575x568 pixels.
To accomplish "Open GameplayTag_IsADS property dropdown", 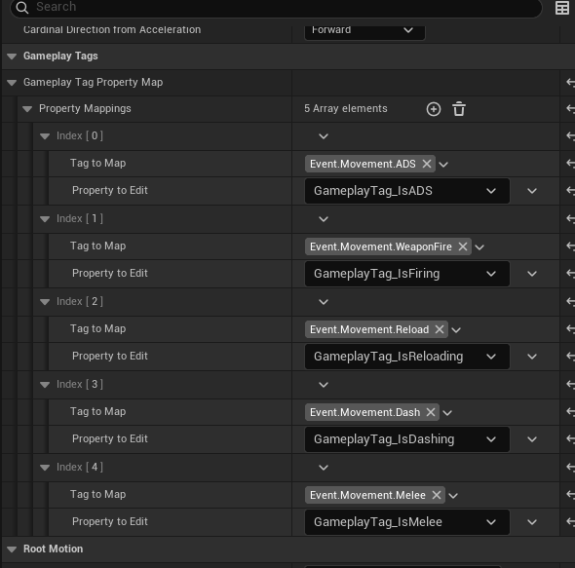I will point(407,191).
